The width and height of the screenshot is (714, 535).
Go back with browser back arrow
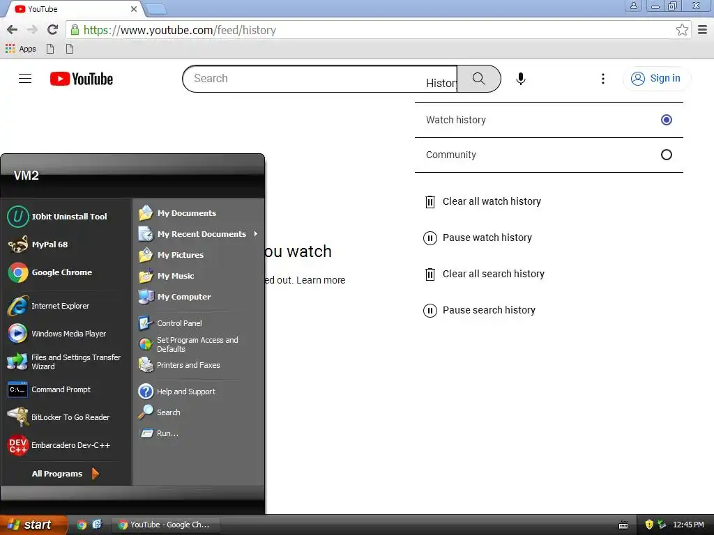click(x=13, y=30)
